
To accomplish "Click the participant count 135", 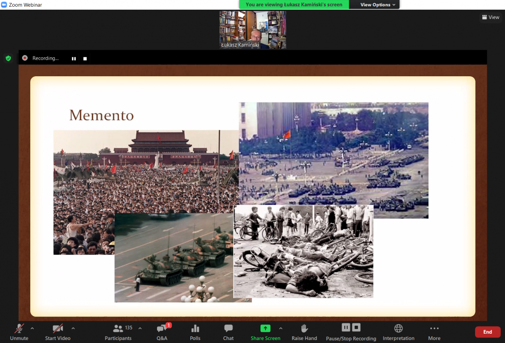I will pyautogui.click(x=129, y=327).
